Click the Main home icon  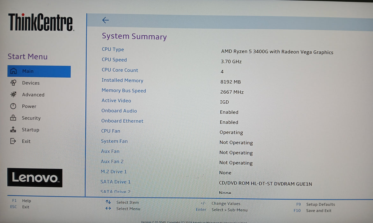point(13,71)
